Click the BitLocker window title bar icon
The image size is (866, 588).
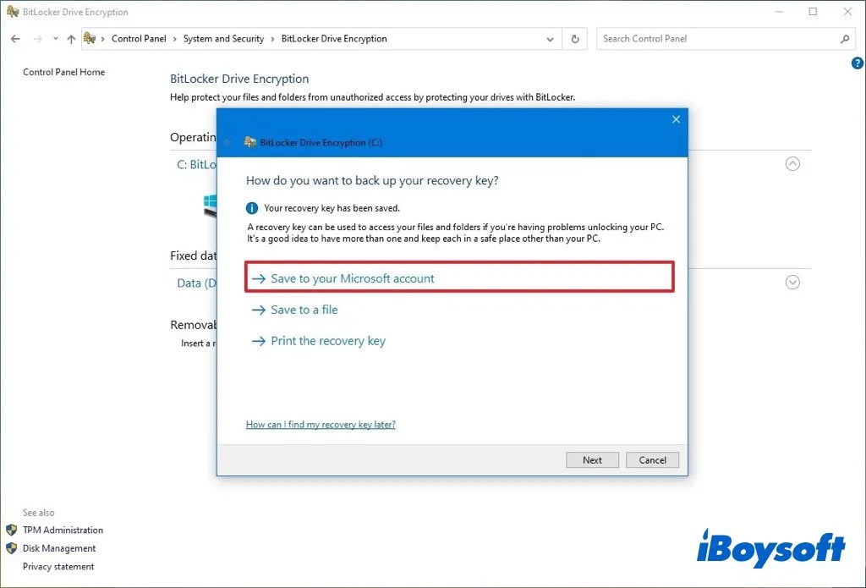[13, 12]
